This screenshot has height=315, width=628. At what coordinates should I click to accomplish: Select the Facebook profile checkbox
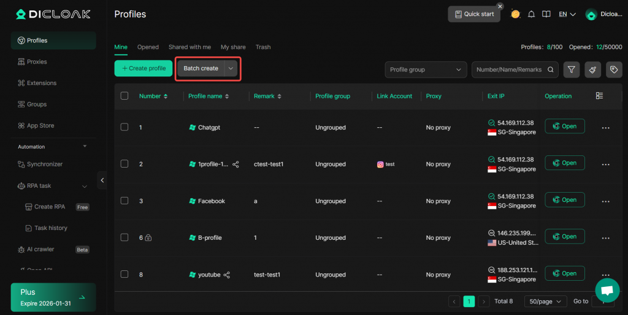(124, 201)
